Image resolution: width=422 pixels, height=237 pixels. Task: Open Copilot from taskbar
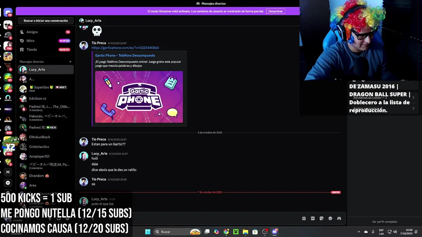pyautogui.click(x=216, y=232)
